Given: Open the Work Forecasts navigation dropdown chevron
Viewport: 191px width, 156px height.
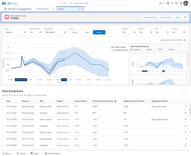Looking at the screenshot, I should 54,9.
